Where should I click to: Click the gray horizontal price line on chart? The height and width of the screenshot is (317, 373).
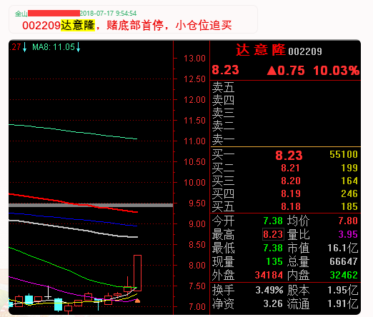tap(91, 205)
